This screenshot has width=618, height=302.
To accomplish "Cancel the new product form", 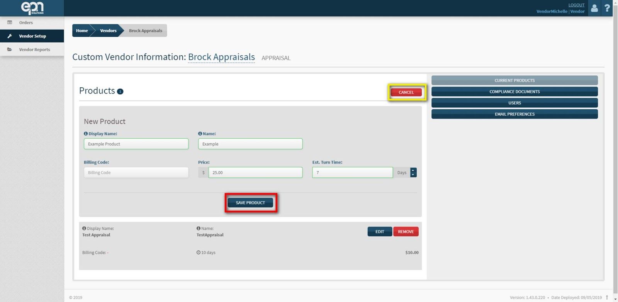I will click(x=406, y=92).
